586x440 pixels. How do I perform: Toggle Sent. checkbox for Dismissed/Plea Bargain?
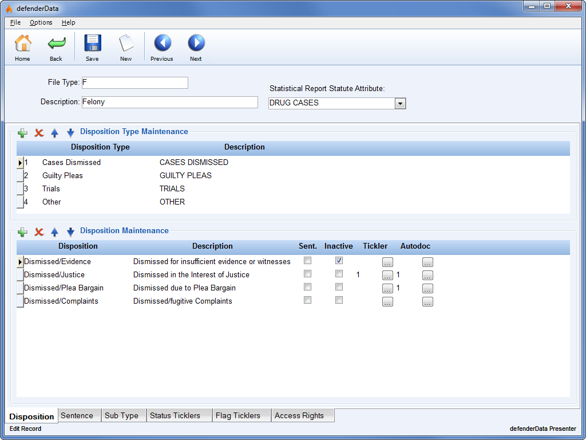coord(307,287)
